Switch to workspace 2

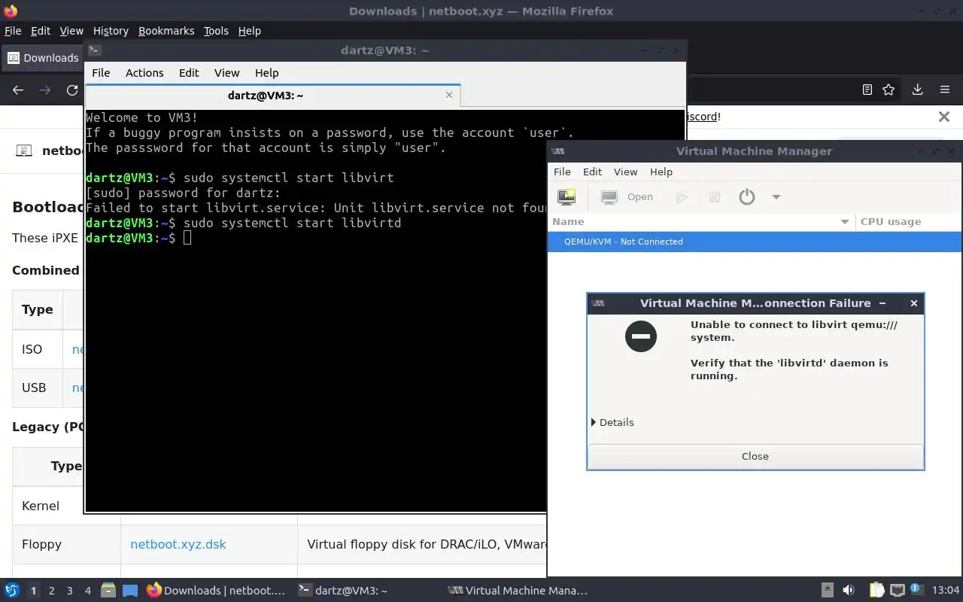pyautogui.click(x=52, y=591)
